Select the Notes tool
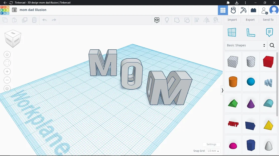Screen dimensions: 279x156 click(269, 32)
